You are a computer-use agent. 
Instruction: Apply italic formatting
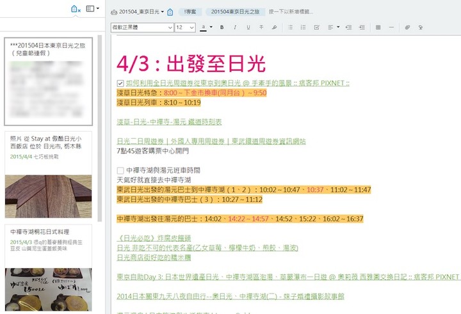pyautogui.click(x=235, y=27)
